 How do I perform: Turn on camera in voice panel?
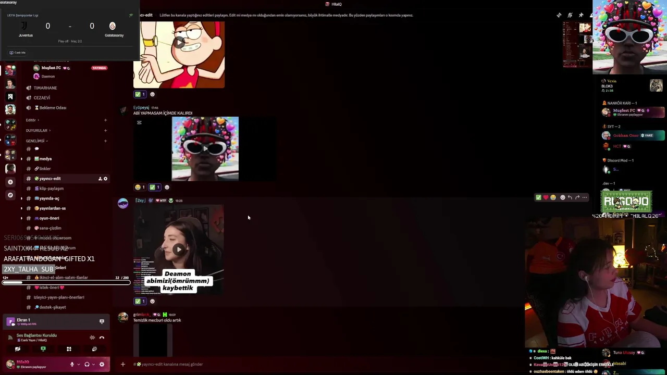click(18, 349)
